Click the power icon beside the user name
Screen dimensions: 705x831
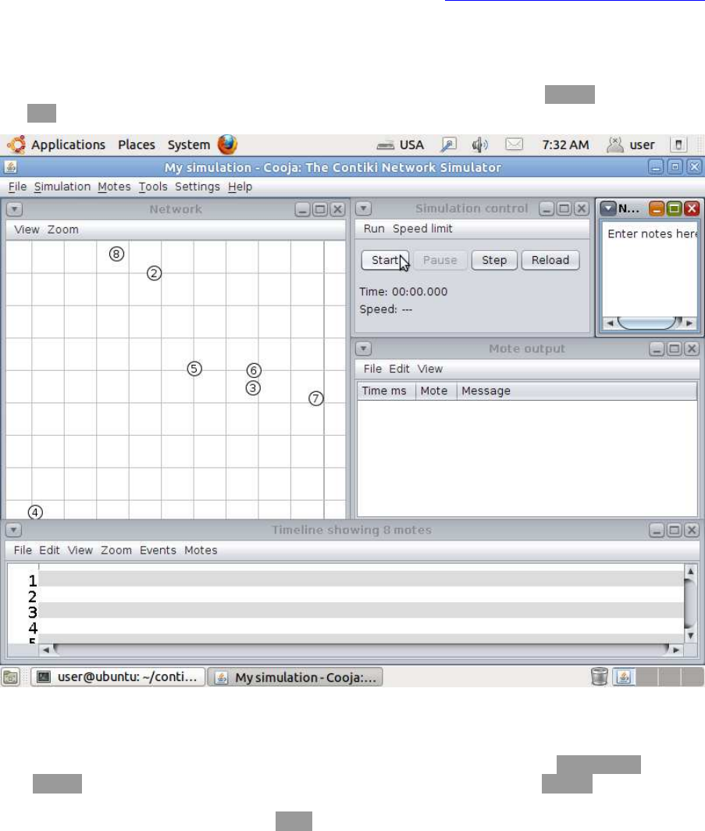[x=678, y=144]
